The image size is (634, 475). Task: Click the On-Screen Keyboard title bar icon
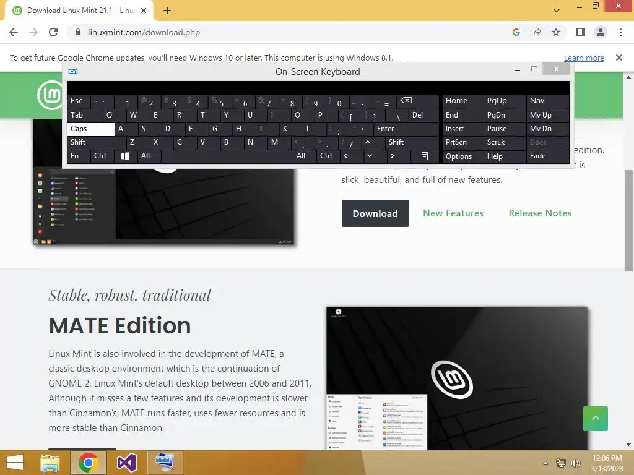coord(73,72)
